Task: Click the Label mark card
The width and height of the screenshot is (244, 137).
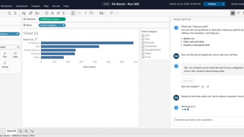Action: coord(15,55)
